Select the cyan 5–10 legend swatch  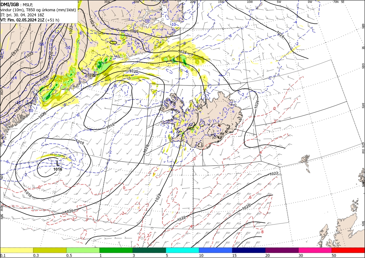[x=182, y=250]
